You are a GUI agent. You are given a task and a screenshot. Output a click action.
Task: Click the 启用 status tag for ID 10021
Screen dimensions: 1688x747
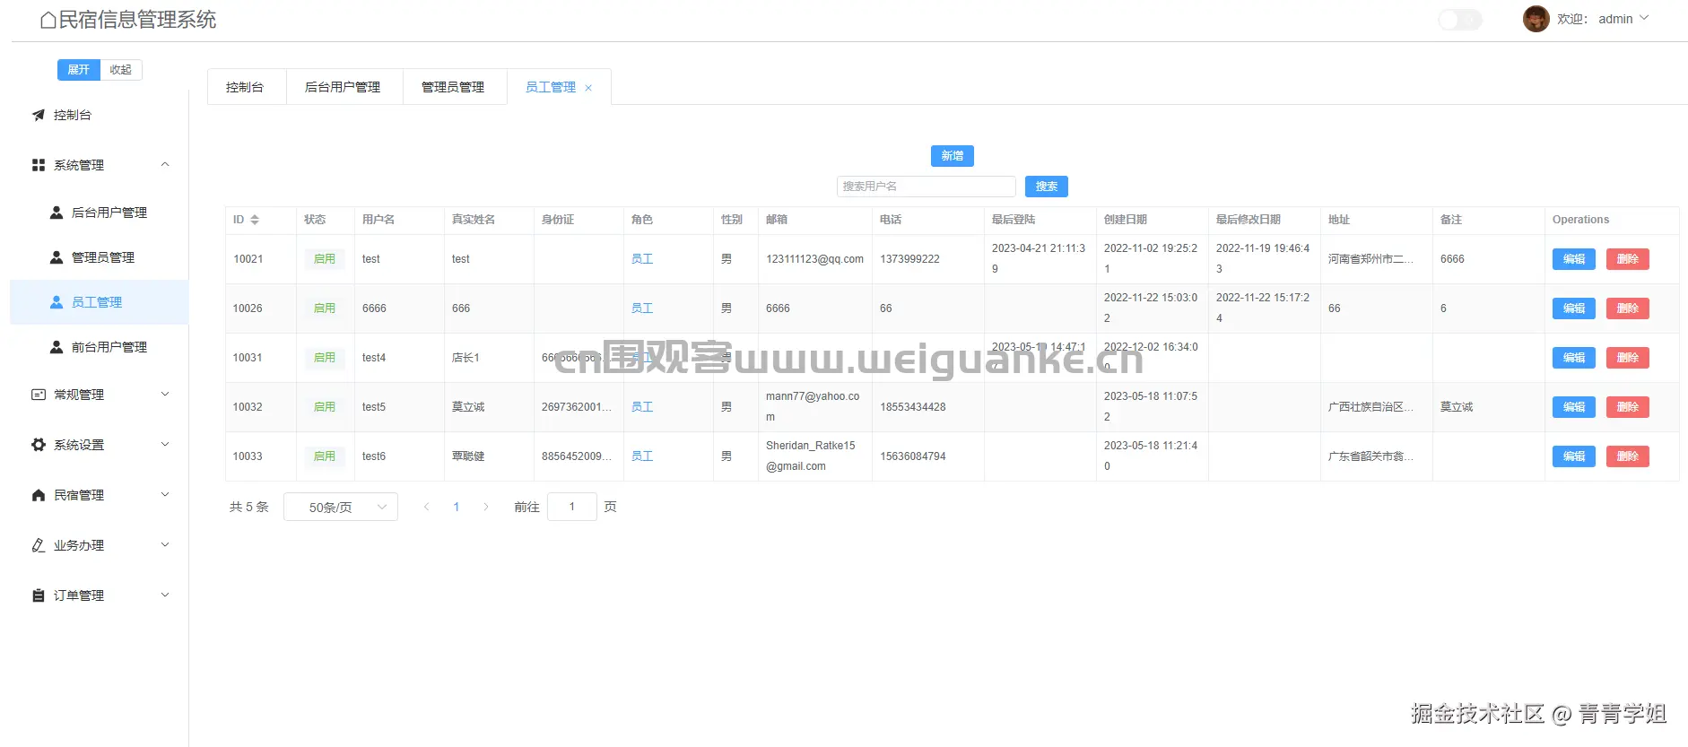click(x=325, y=259)
